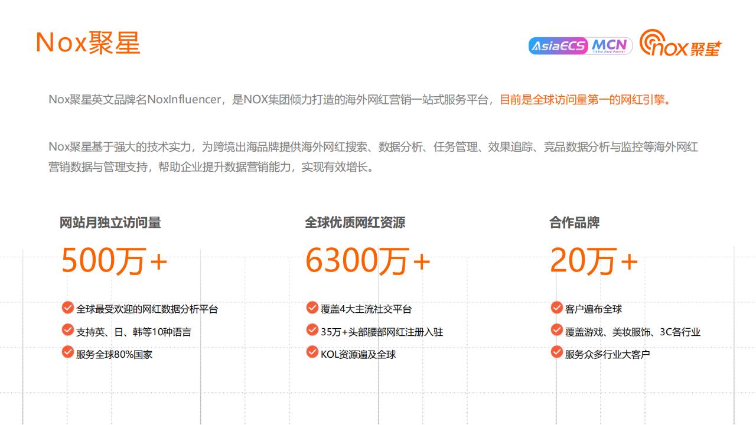
Task: Click the checkmark beside 客户遍布全球
Action: pyautogui.click(x=556, y=308)
